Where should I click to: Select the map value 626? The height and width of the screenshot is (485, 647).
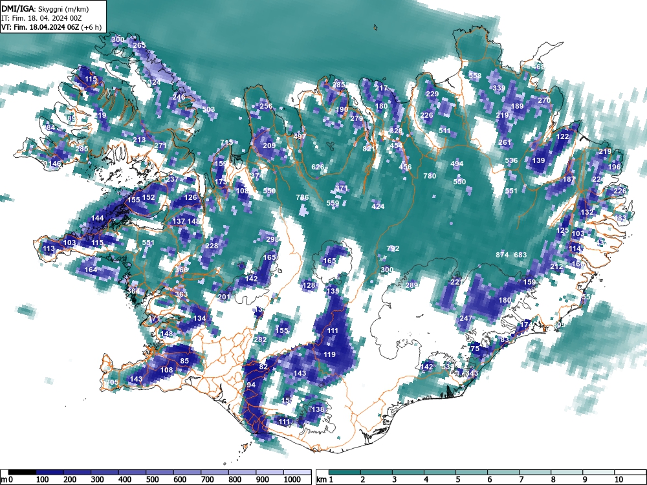pyautogui.click(x=318, y=167)
